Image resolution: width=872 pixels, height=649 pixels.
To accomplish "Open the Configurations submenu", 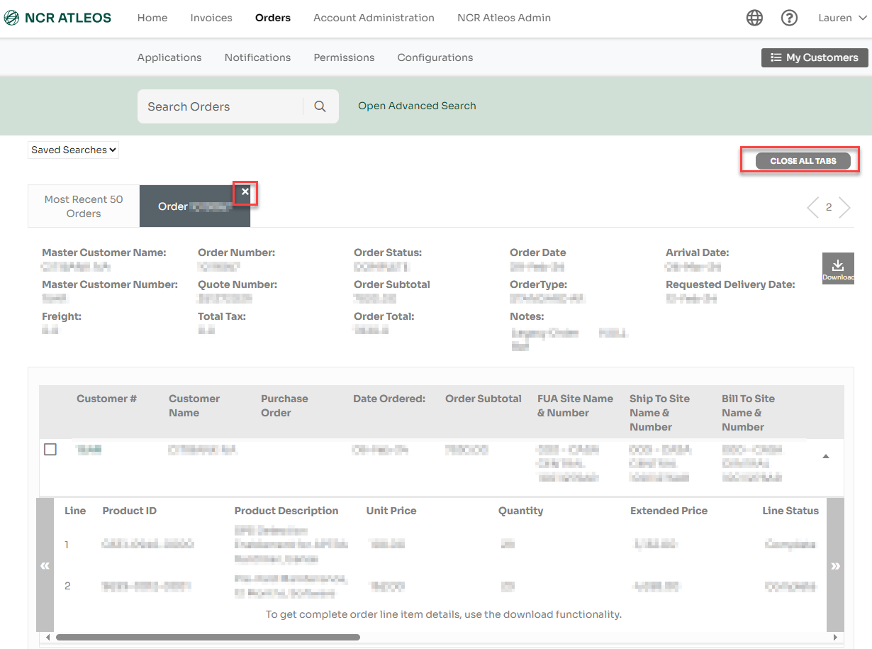I will 435,57.
